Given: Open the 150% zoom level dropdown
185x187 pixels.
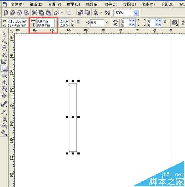Looking at the screenshot, I should (136, 13).
